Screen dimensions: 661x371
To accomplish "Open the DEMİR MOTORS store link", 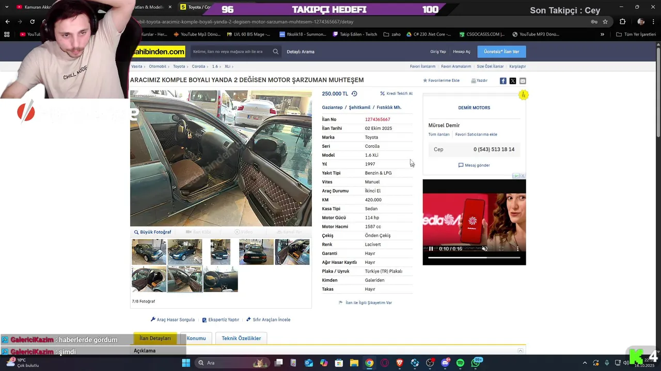I will 474,108.
